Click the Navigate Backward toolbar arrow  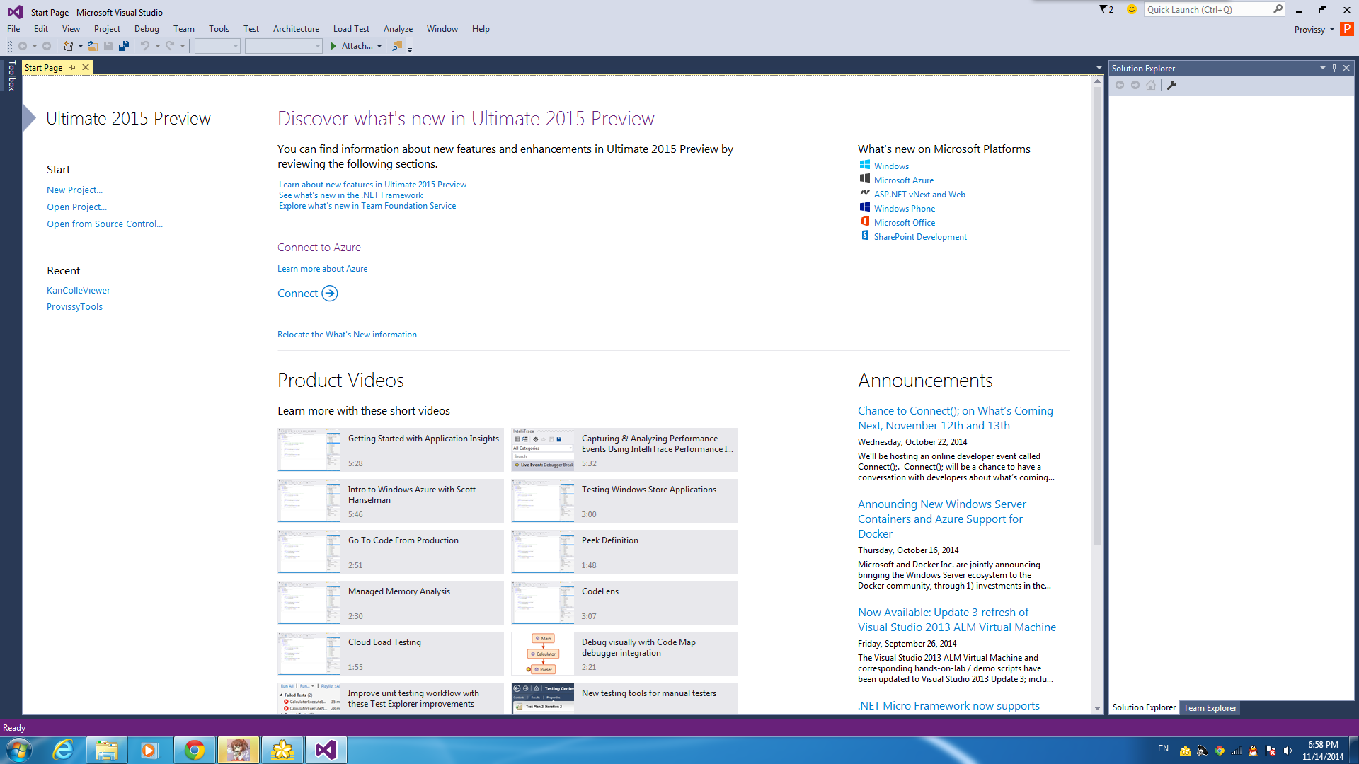coord(23,46)
